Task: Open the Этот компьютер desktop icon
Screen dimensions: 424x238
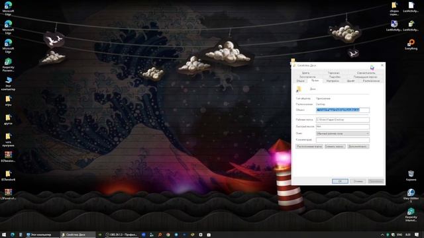Action: (8, 83)
